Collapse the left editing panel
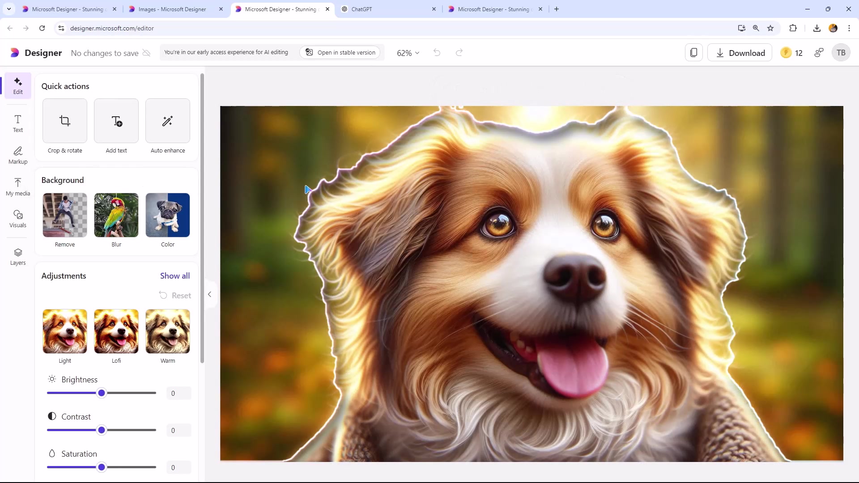 209,294
